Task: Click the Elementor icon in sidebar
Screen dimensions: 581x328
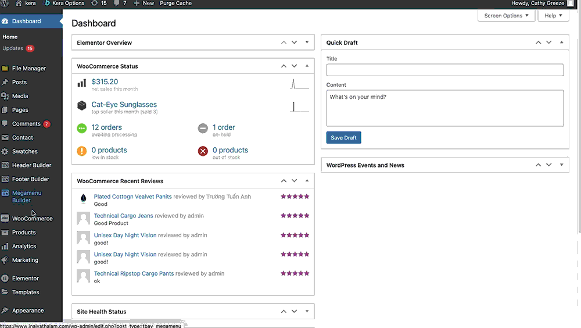Action: (5, 279)
